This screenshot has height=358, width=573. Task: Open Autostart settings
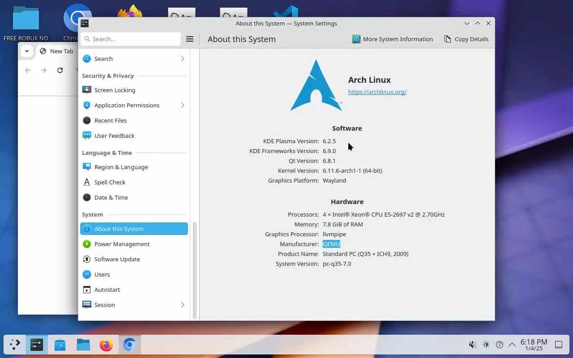134,290
